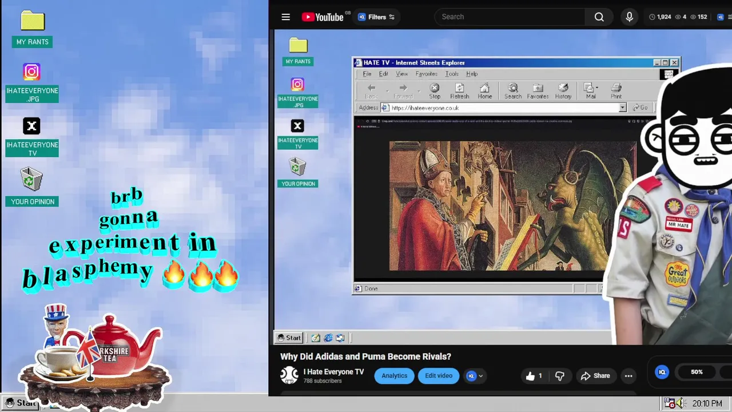Open the I Hate Everyone TV channel name link
Screen dimensions: 732x412
333,372
